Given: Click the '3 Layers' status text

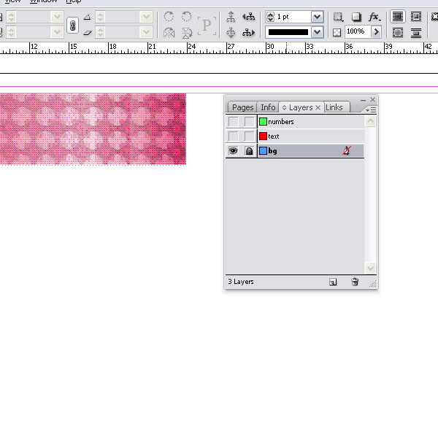Looking at the screenshot, I should pyautogui.click(x=241, y=282).
